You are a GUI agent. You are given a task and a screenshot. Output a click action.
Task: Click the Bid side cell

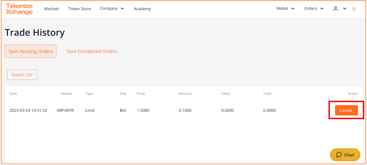[123, 110]
